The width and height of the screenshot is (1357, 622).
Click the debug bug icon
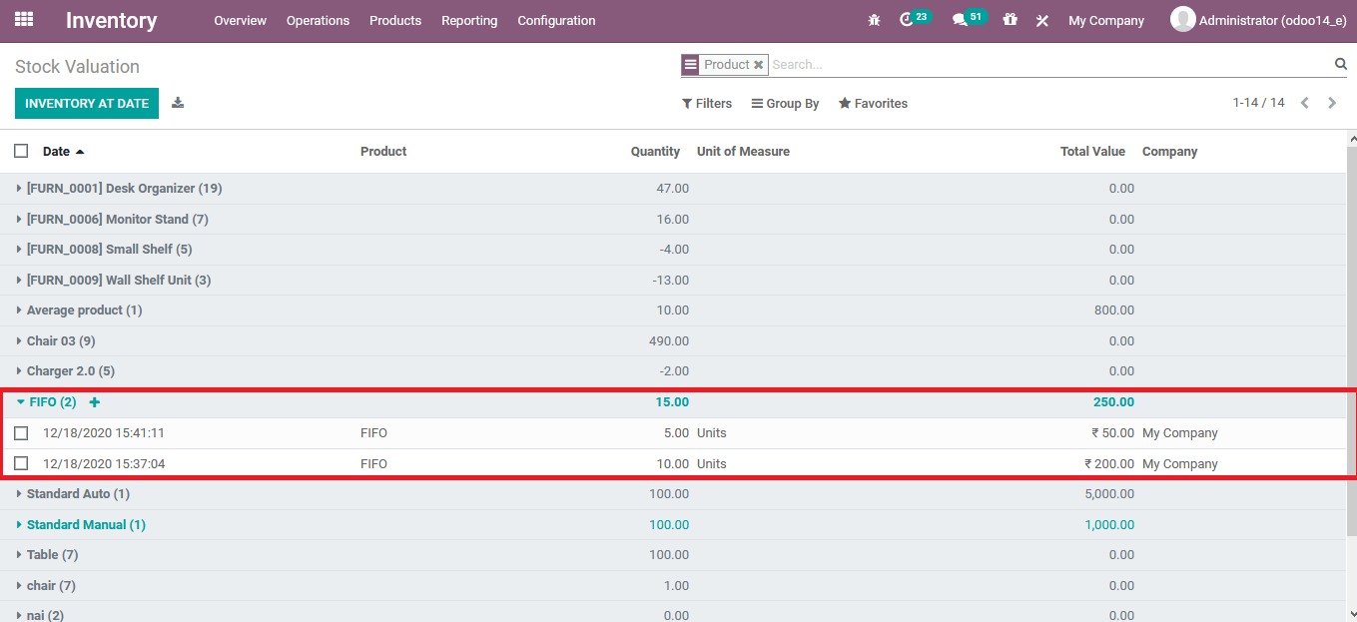click(x=875, y=20)
